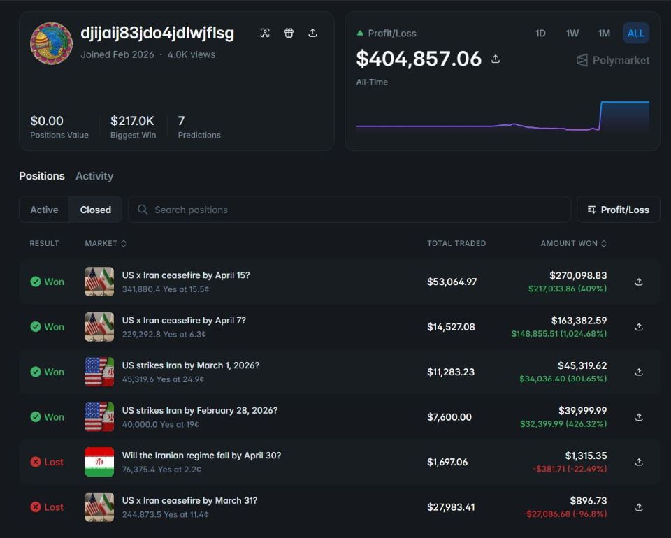Share the Iranian regime fall position
The width and height of the screenshot is (671, 538).
pos(639,462)
